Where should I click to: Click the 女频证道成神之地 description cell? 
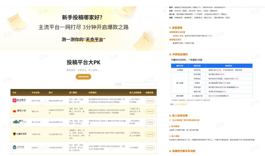56,122
